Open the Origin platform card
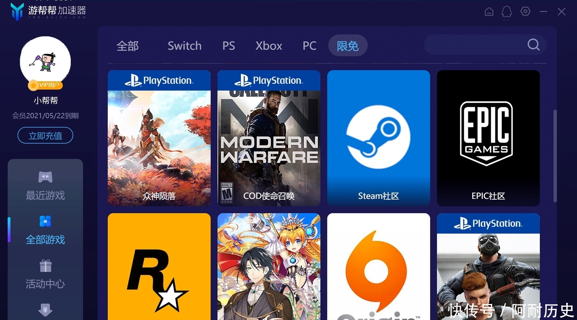 [379, 266]
